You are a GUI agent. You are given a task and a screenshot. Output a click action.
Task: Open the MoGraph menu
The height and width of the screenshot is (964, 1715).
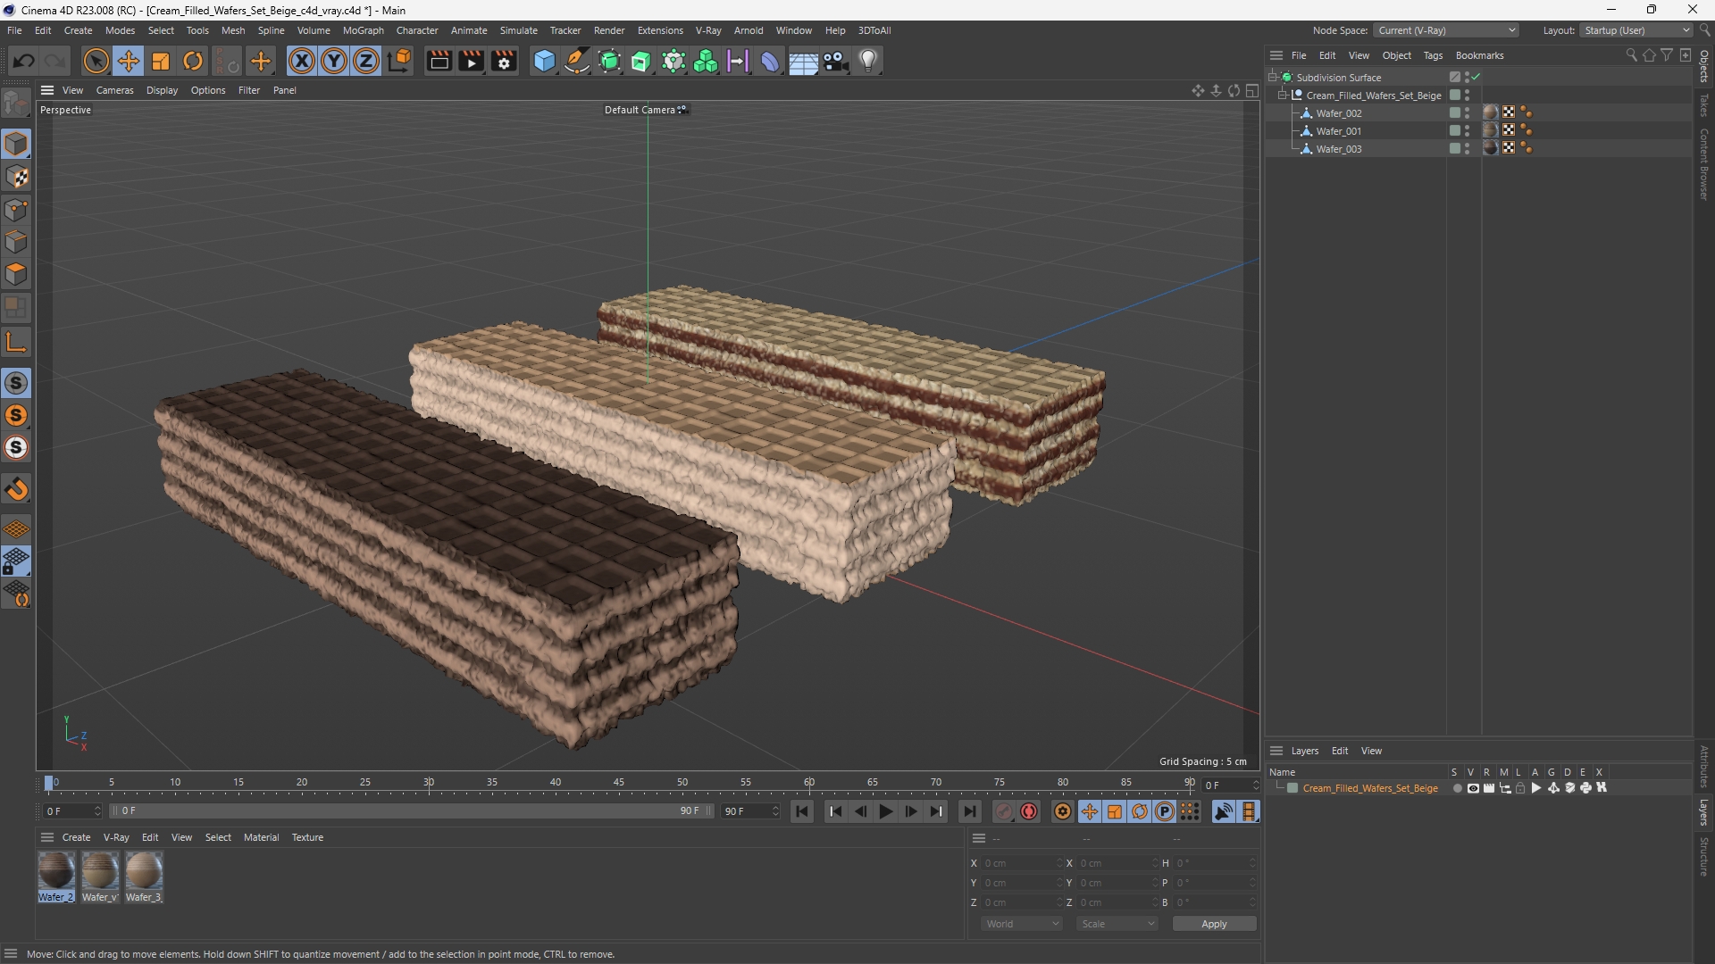(x=363, y=30)
